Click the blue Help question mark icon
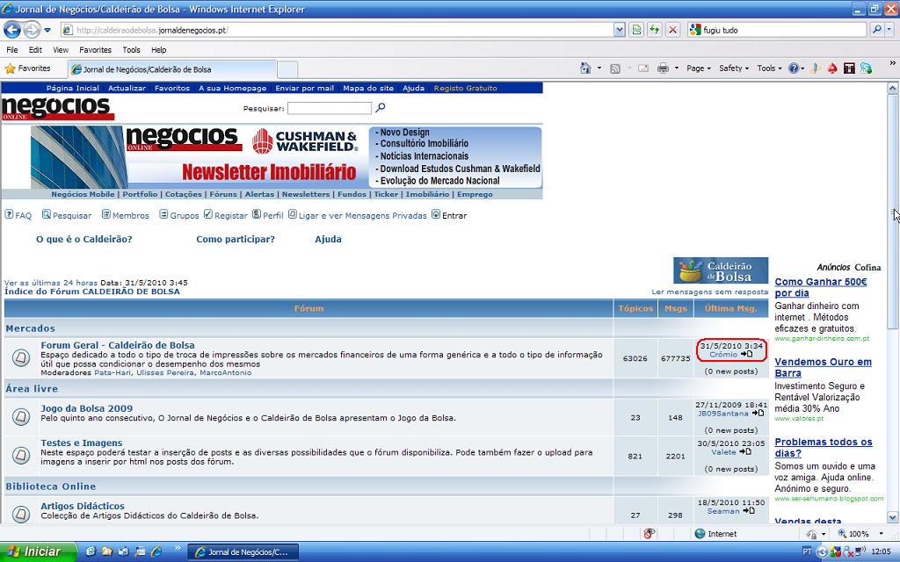This screenshot has width=900, height=562. coord(794,68)
